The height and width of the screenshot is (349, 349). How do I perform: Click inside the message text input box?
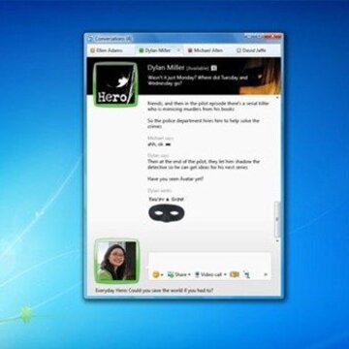coord(209,261)
